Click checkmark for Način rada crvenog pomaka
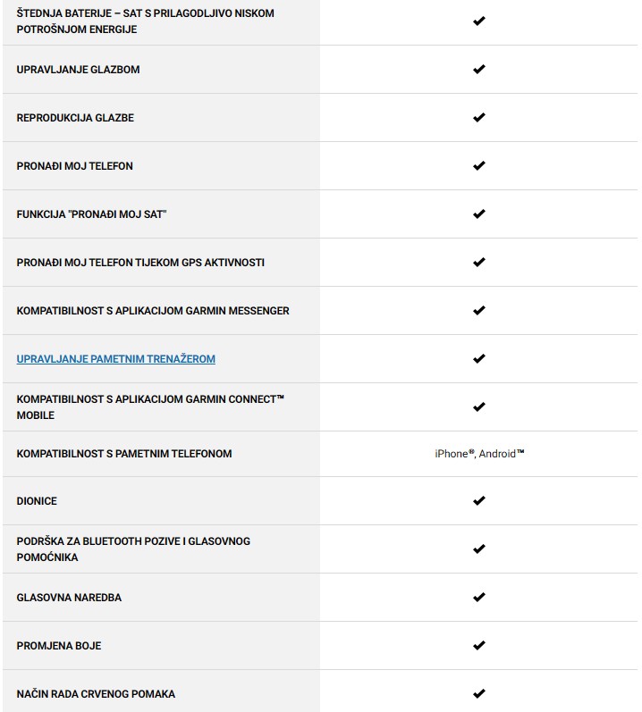Viewport: 642px width, 712px height. click(478, 693)
